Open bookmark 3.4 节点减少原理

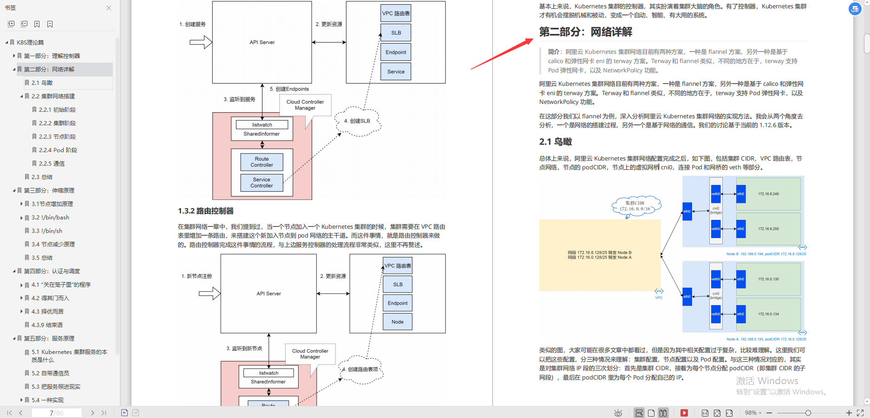click(x=53, y=244)
